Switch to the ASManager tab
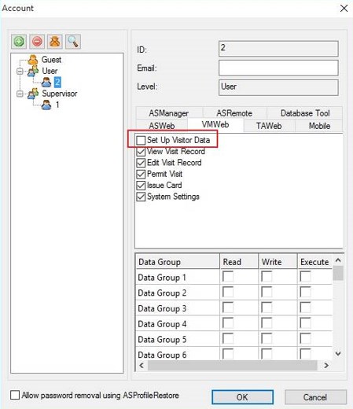Image resolution: width=353 pixels, height=409 pixels. (x=169, y=113)
